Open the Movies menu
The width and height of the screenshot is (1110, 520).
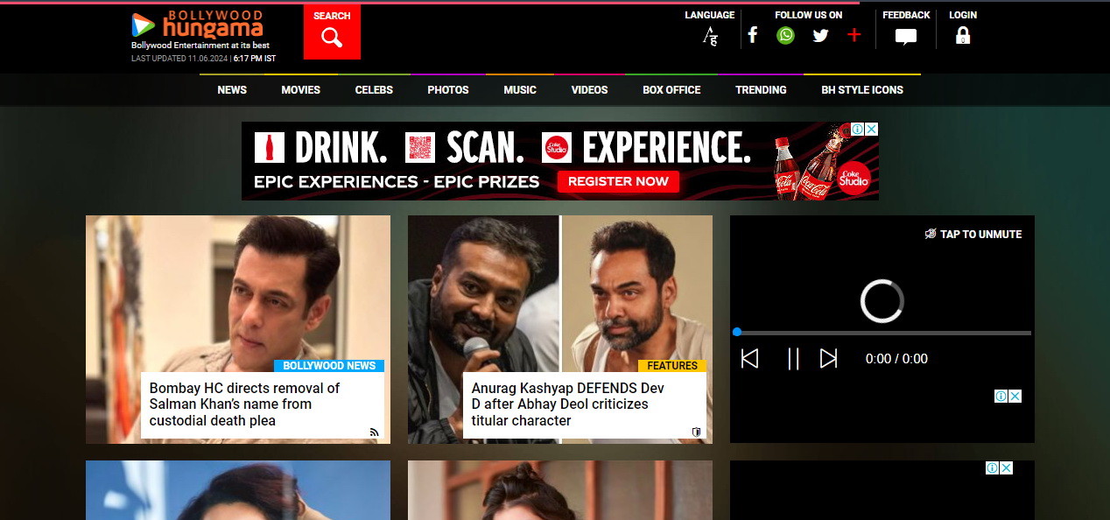coord(300,90)
